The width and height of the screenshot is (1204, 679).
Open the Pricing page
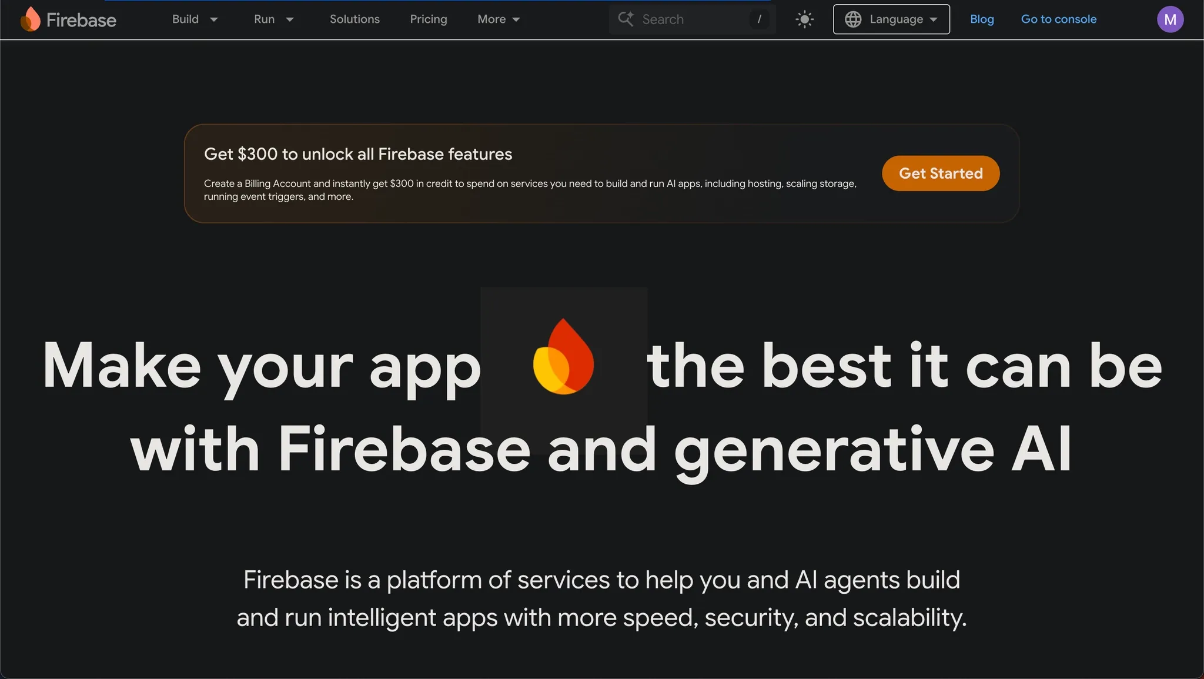(429, 19)
